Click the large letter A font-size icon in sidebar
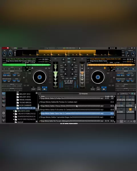This screenshot has width=137, height=171. [3, 121]
